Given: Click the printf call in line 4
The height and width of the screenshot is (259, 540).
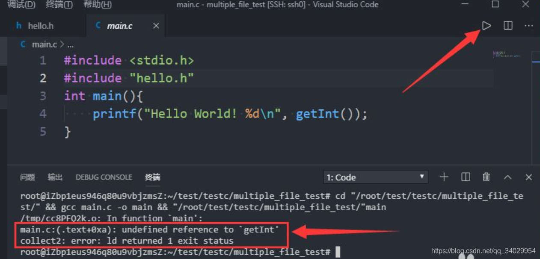Looking at the screenshot, I should [x=114, y=114].
